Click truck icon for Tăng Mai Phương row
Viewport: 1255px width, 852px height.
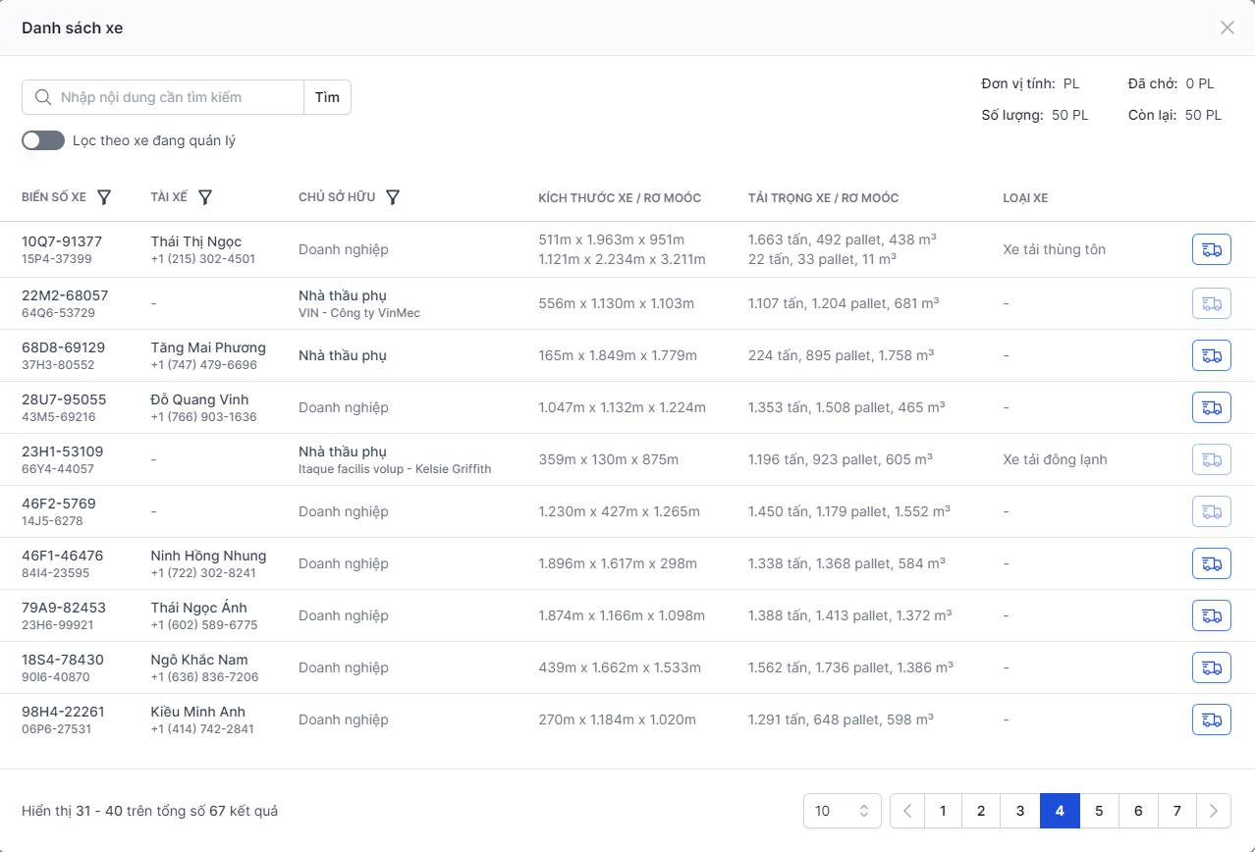click(1211, 355)
